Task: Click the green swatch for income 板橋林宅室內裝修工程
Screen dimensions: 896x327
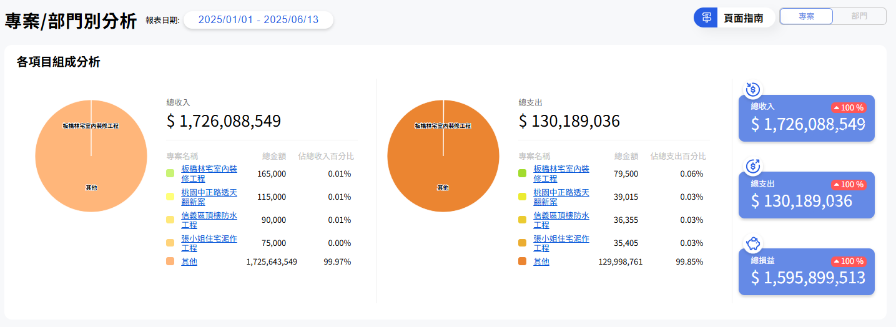Action: tap(170, 173)
